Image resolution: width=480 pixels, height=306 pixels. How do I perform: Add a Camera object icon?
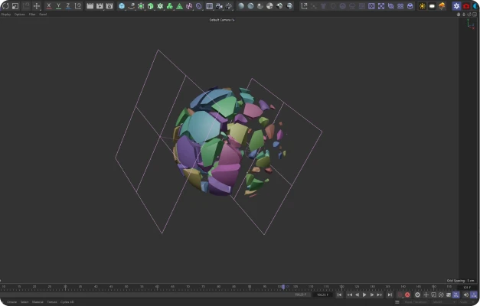pos(219,6)
